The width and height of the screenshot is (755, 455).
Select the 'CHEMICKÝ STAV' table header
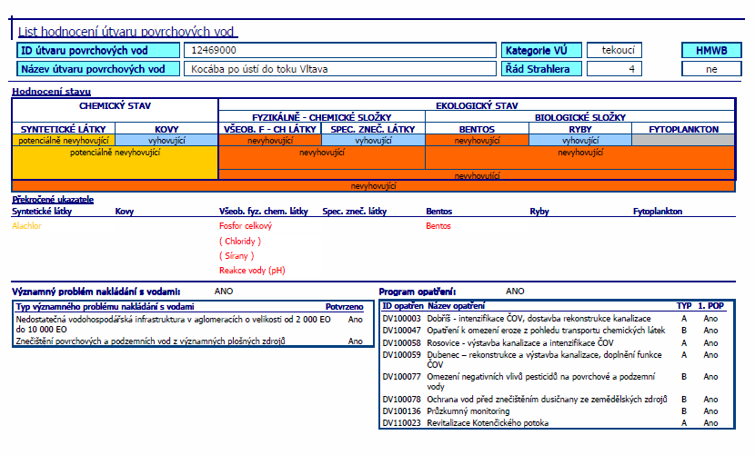coord(116,106)
